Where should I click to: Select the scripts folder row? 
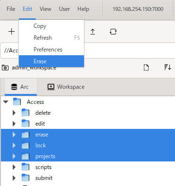pyautogui.click(x=88, y=167)
